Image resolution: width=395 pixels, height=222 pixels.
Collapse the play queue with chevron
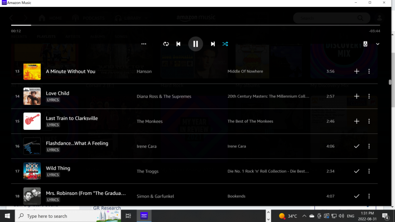coord(378,44)
